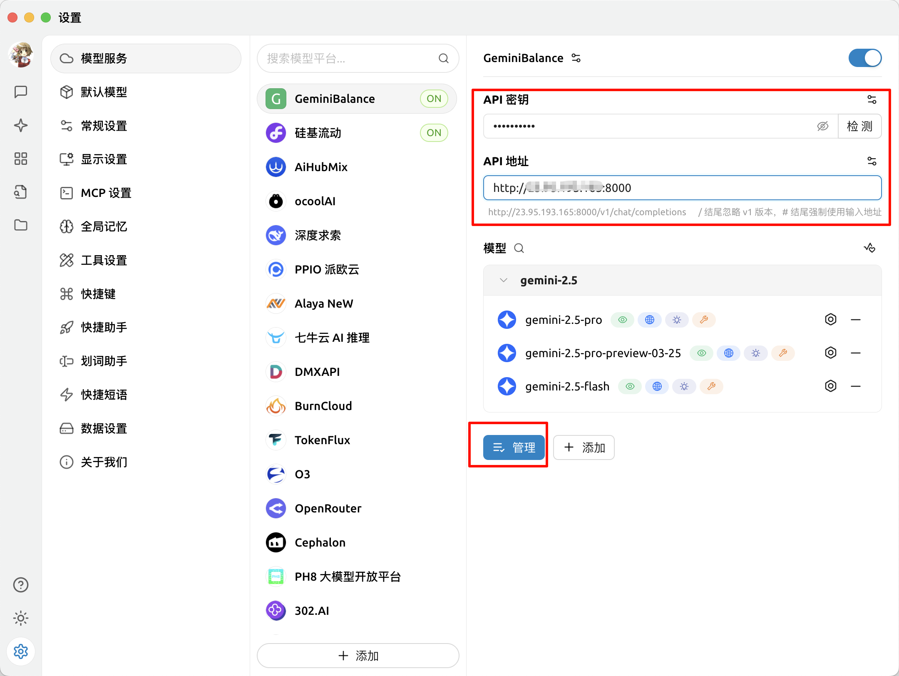Viewport: 899px width, 676px height.
Task: Remove gemini-2.5-flash with its minus icon
Action: [856, 386]
